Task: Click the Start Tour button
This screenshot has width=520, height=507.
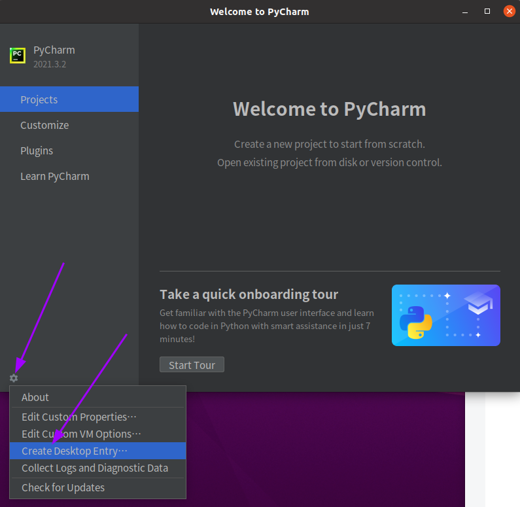Action: 192,365
